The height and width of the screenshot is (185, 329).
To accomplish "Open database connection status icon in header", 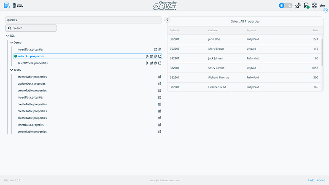I will [307, 5].
